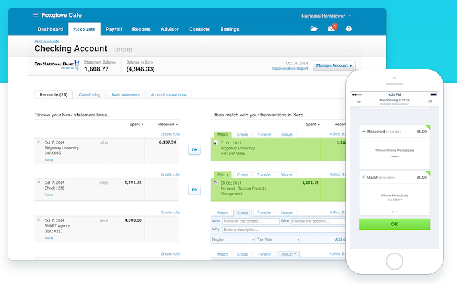457x284 pixels.
Task: Click More under Check 1236
Action: [49, 195]
